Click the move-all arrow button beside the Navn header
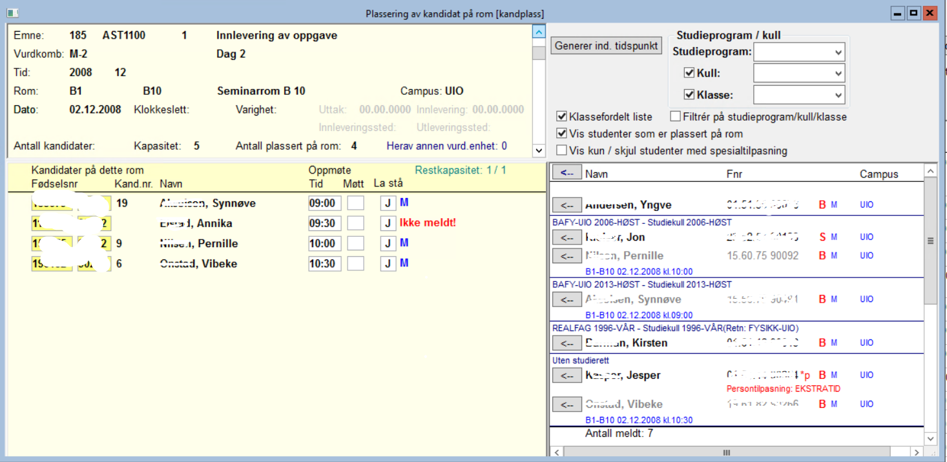 click(567, 173)
